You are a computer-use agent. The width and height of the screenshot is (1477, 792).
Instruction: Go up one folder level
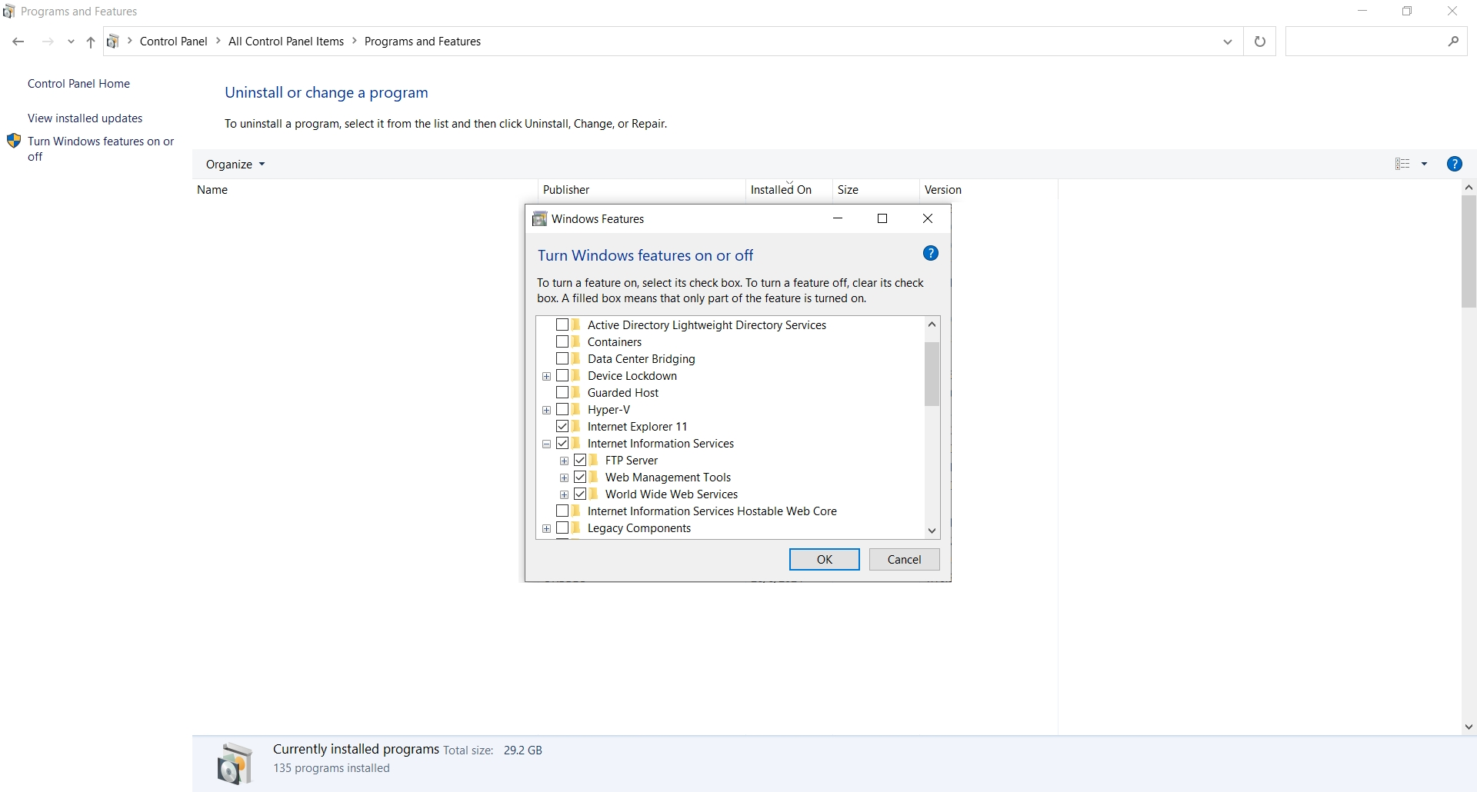pos(91,42)
